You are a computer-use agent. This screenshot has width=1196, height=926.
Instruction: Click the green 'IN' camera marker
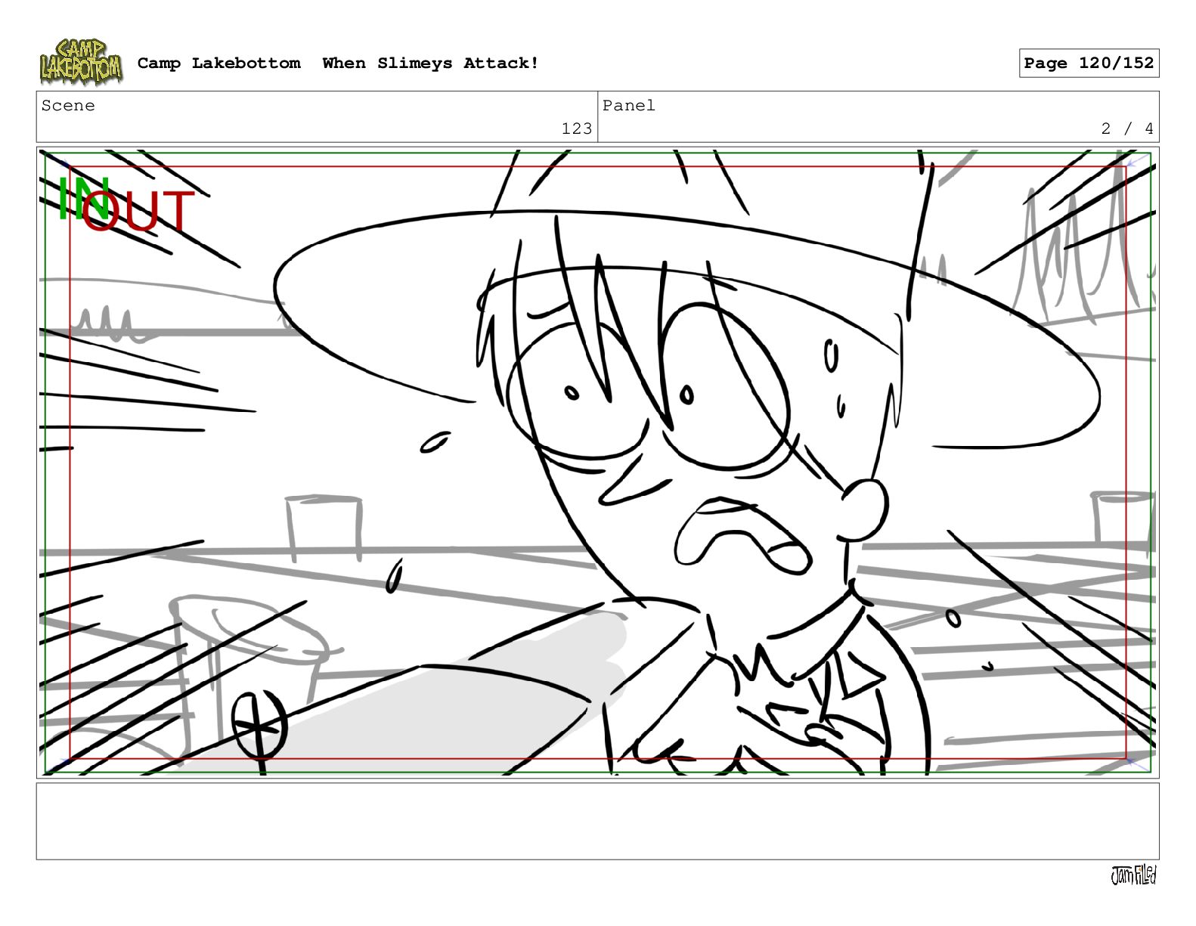(83, 200)
